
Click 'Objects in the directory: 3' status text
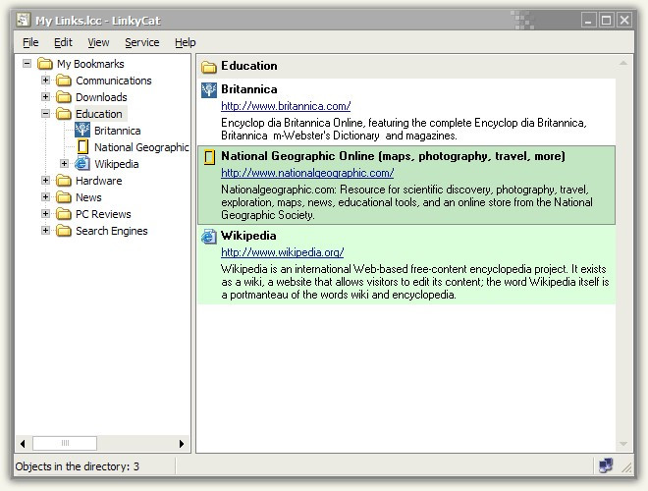click(78, 466)
